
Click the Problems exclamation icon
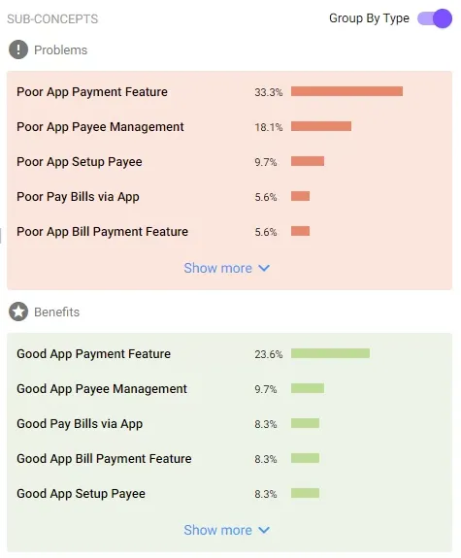[x=18, y=49]
